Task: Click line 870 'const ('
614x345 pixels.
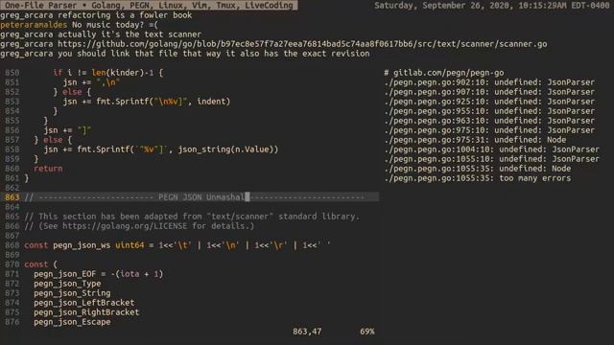Action: (x=40, y=264)
